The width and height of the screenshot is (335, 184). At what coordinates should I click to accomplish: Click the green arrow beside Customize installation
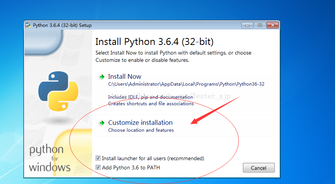pyautogui.click(x=102, y=123)
